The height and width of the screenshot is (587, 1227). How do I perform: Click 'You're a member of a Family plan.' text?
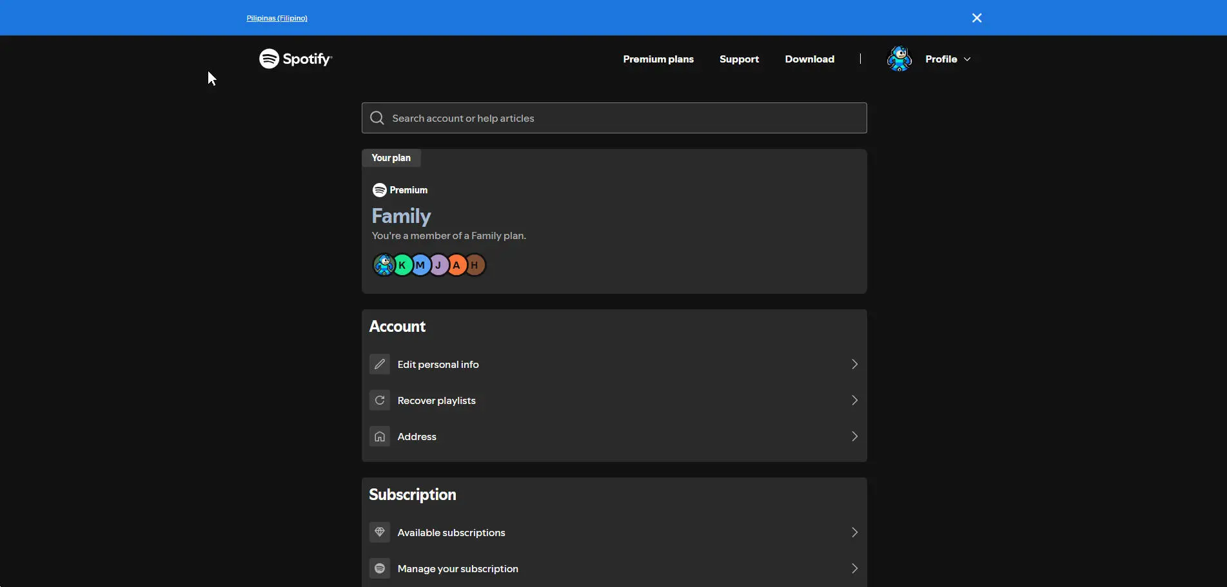click(449, 236)
